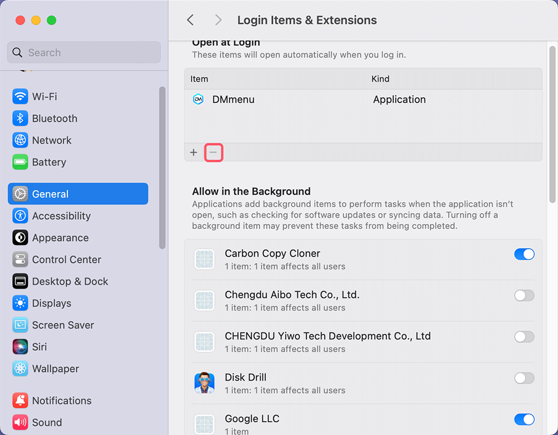This screenshot has height=435, width=558.
Task: Open Control Center icon in sidebar
Action: [x=20, y=259]
